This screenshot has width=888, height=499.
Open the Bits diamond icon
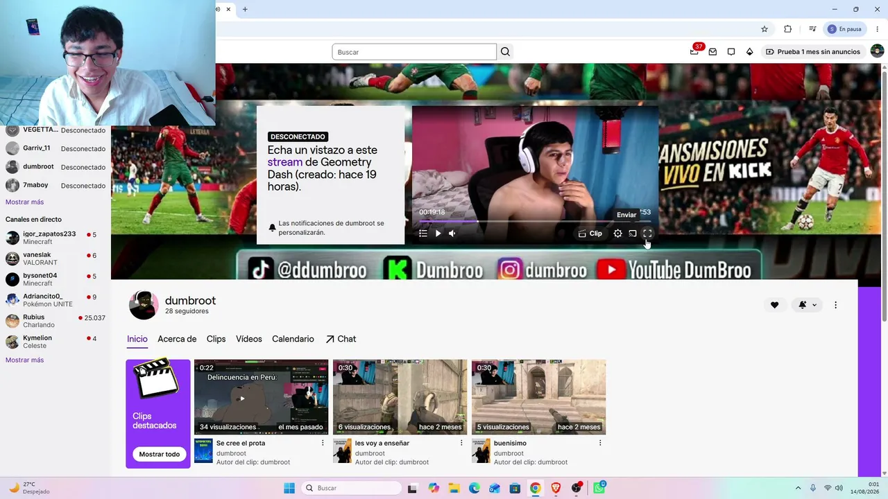pos(749,52)
